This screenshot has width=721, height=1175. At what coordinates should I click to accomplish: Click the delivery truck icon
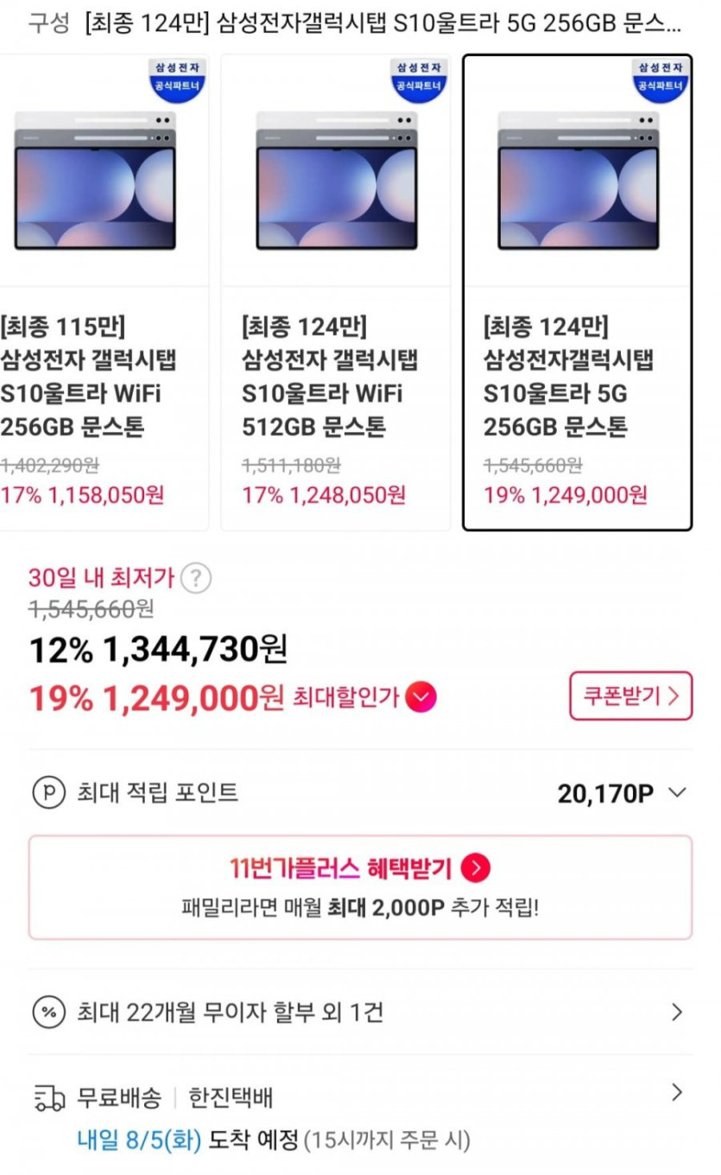coord(49,1098)
